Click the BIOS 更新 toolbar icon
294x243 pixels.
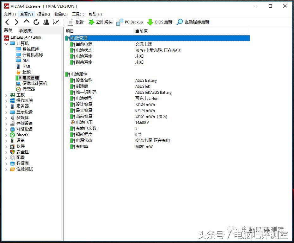point(161,22)
